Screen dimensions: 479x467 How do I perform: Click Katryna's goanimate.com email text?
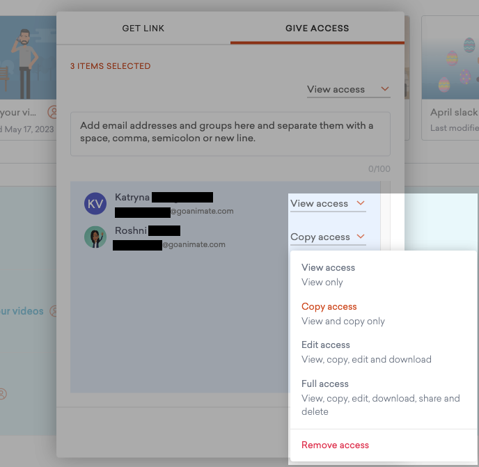202,211
